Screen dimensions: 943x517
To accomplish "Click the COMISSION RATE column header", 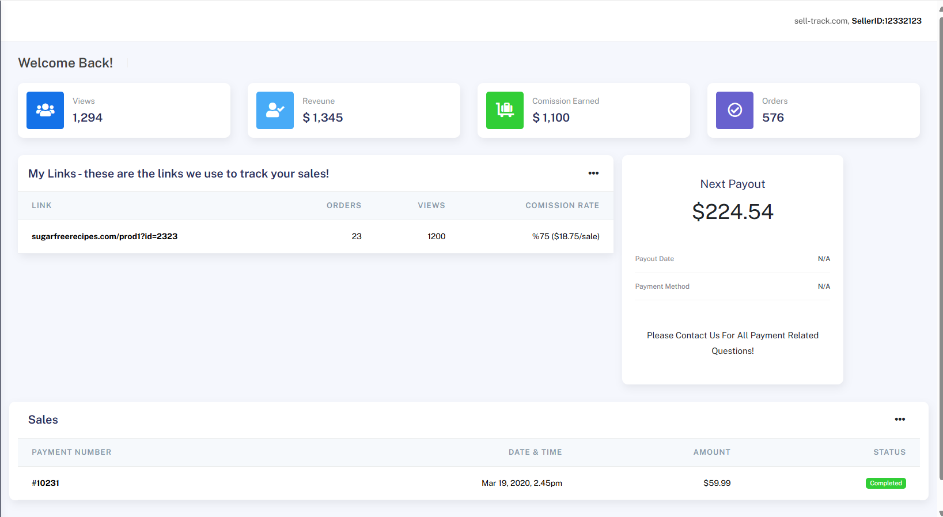I will tap(562, 205).
